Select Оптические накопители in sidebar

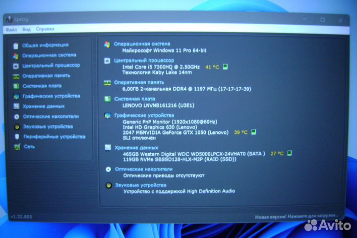coord(51,117)
